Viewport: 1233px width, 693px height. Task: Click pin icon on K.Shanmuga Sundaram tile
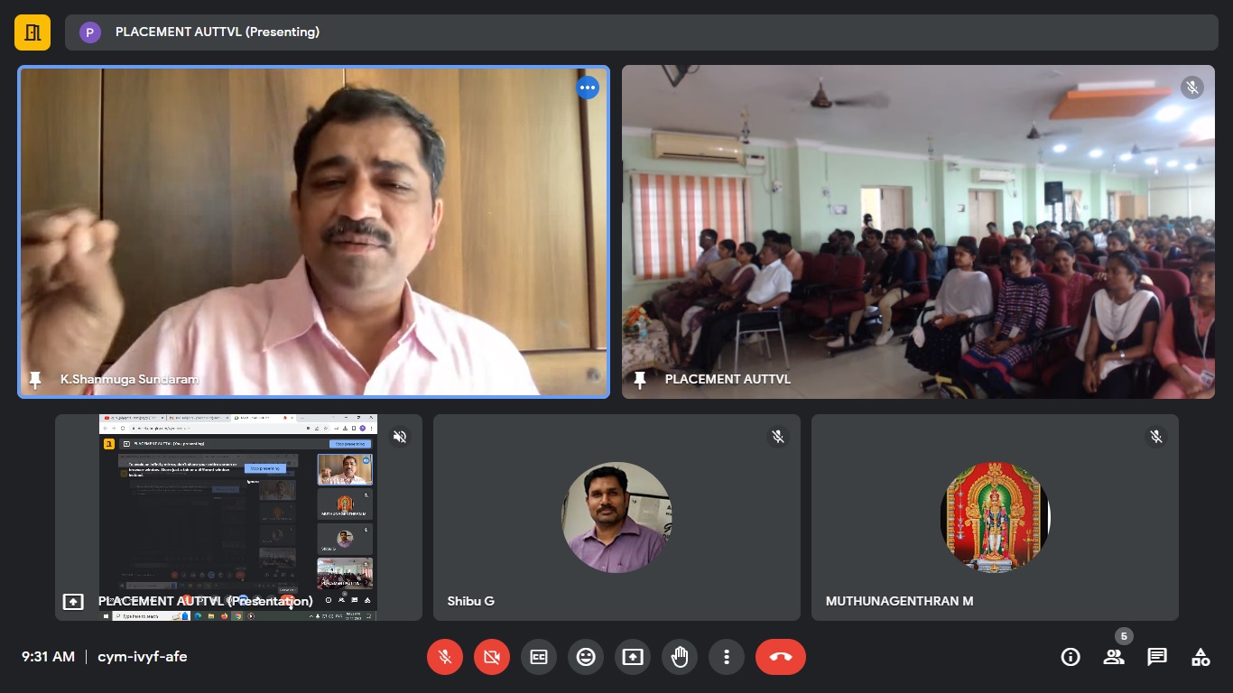coord(35,380)
